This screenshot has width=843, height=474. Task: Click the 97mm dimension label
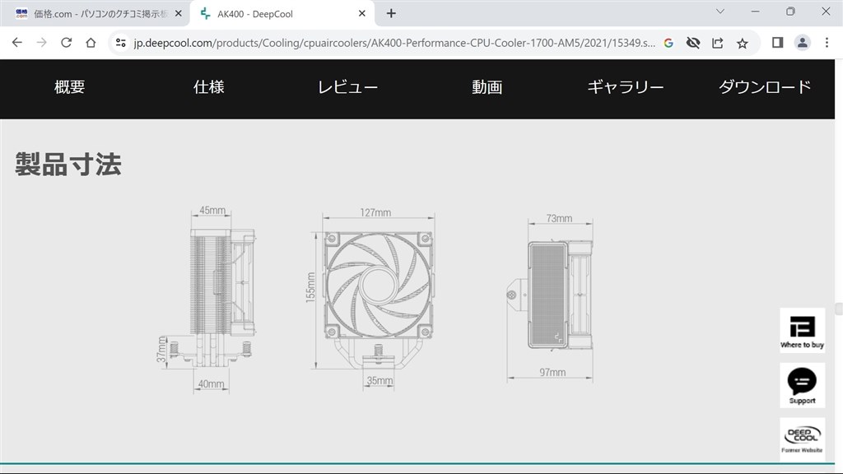click(552, 373)
